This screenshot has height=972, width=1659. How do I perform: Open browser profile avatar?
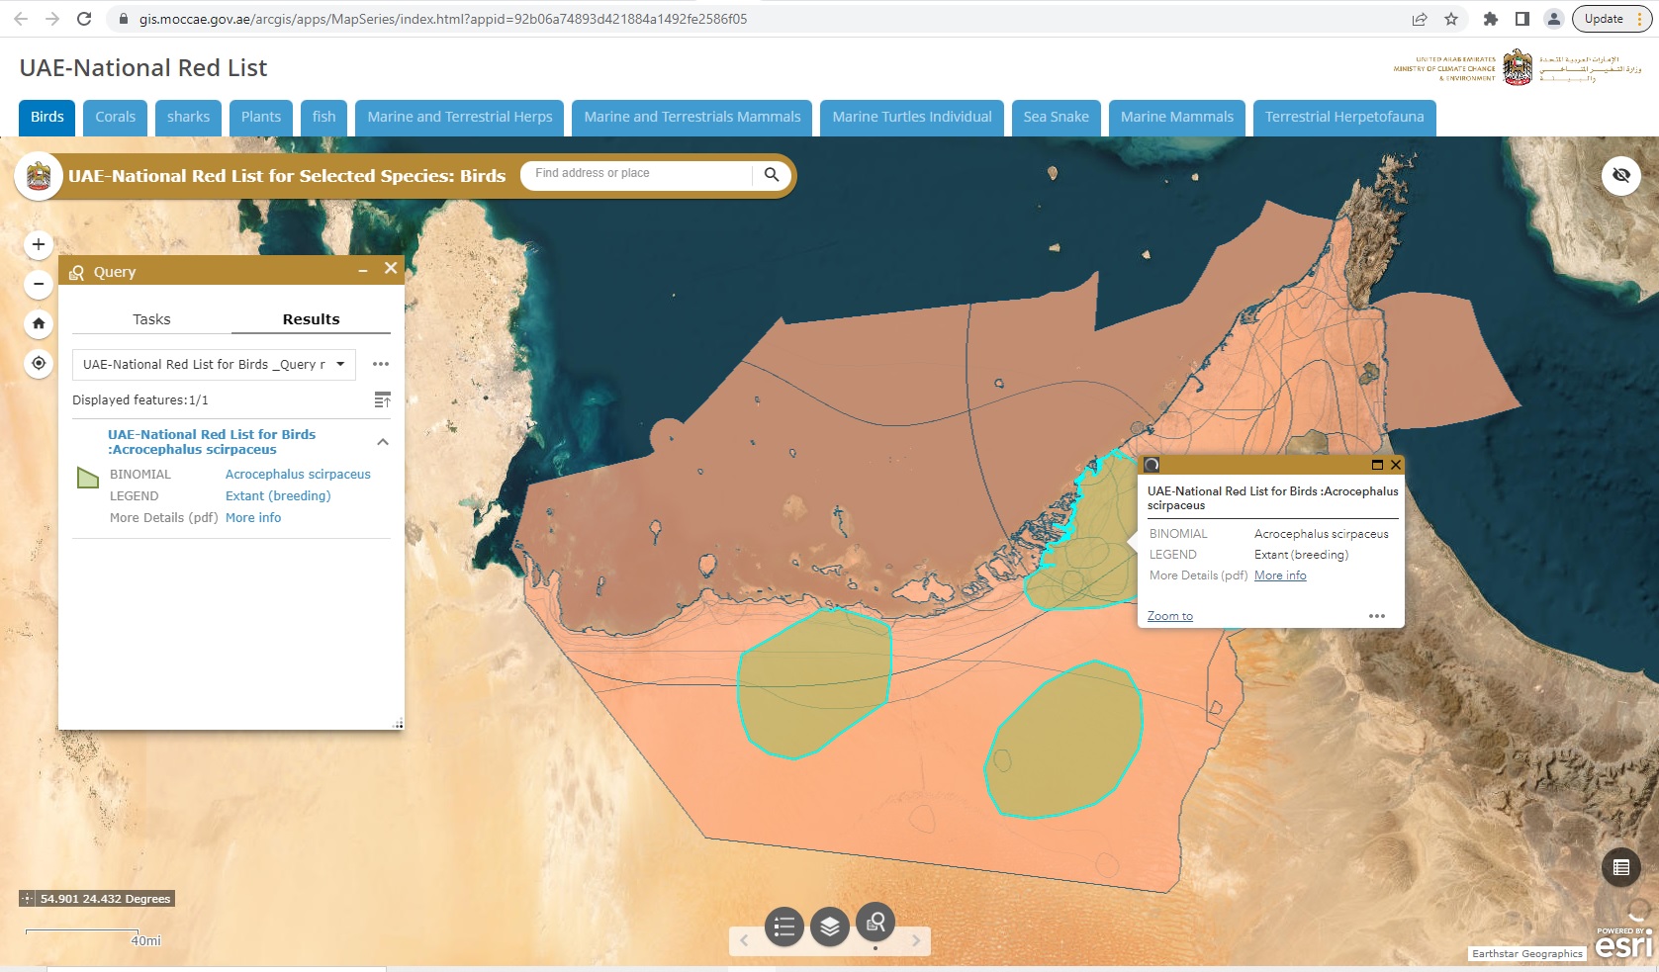(1554, 19)
